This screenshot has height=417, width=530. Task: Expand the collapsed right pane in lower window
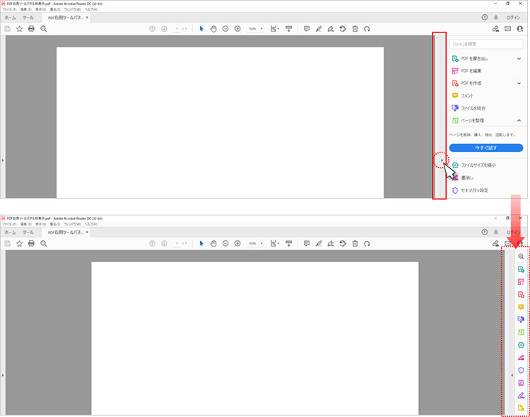tap(511, 376)
